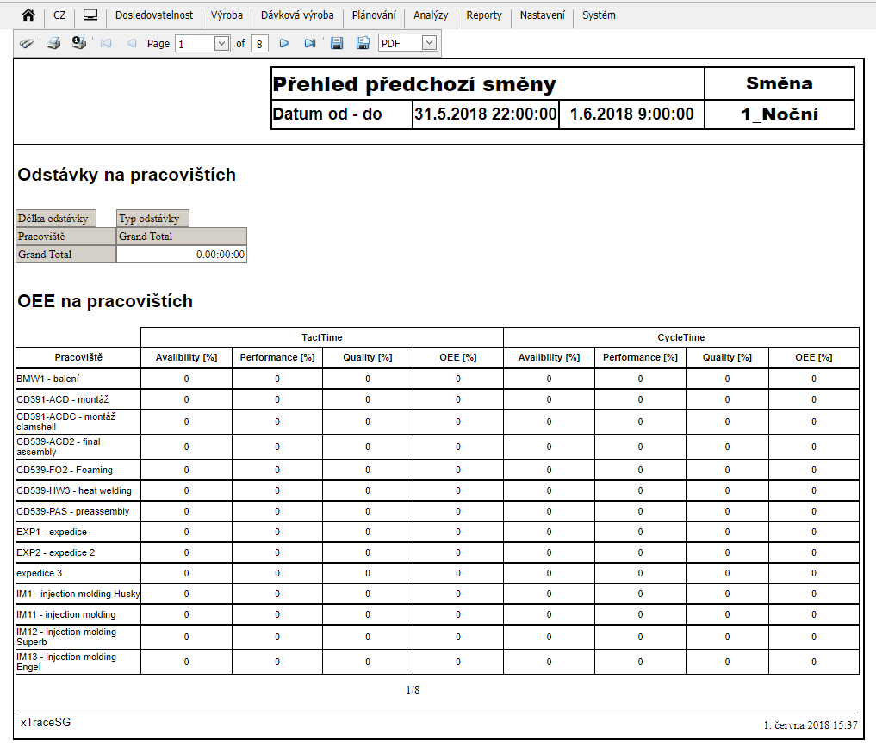Go to the next report page
Viewport: 876px width, 746px height.
point(284,43)
